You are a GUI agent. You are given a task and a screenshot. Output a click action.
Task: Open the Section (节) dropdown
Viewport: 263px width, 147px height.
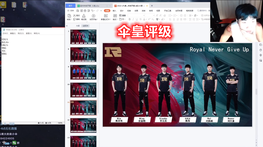coord(122,19)
